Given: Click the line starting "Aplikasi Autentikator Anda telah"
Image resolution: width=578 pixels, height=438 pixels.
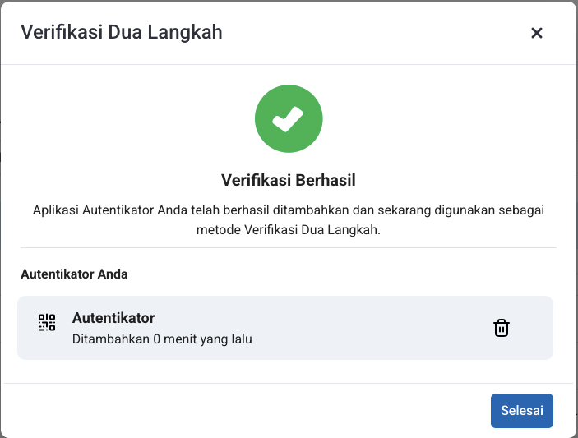Looking at the screenshot, I should (289, 210).
